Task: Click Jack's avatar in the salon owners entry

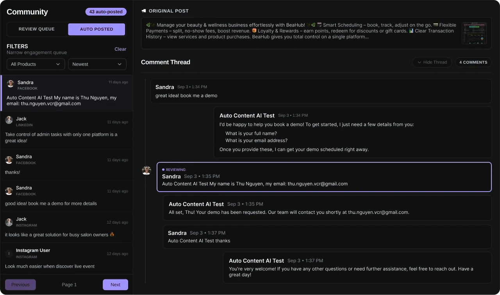Action: (x=9, y=222)
